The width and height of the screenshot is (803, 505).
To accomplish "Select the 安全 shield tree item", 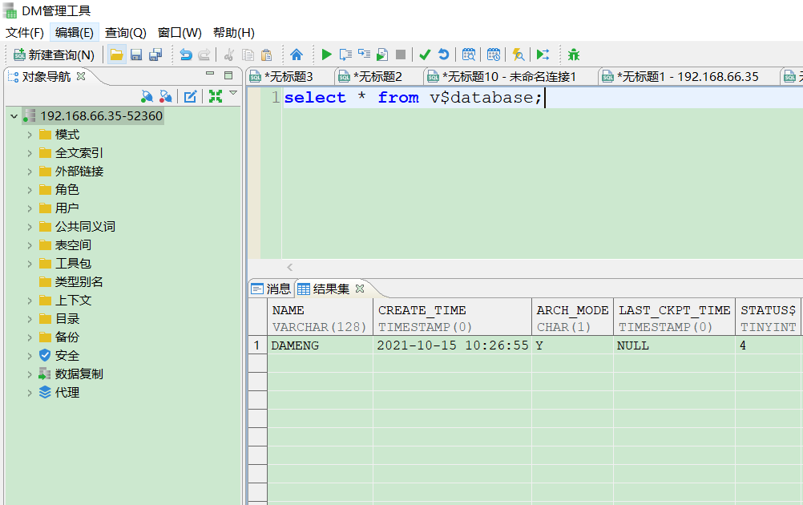I will [x=59, y=355].
